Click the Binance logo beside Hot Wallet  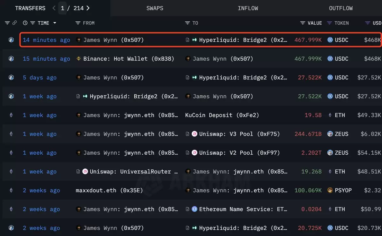tap(79, 59)
